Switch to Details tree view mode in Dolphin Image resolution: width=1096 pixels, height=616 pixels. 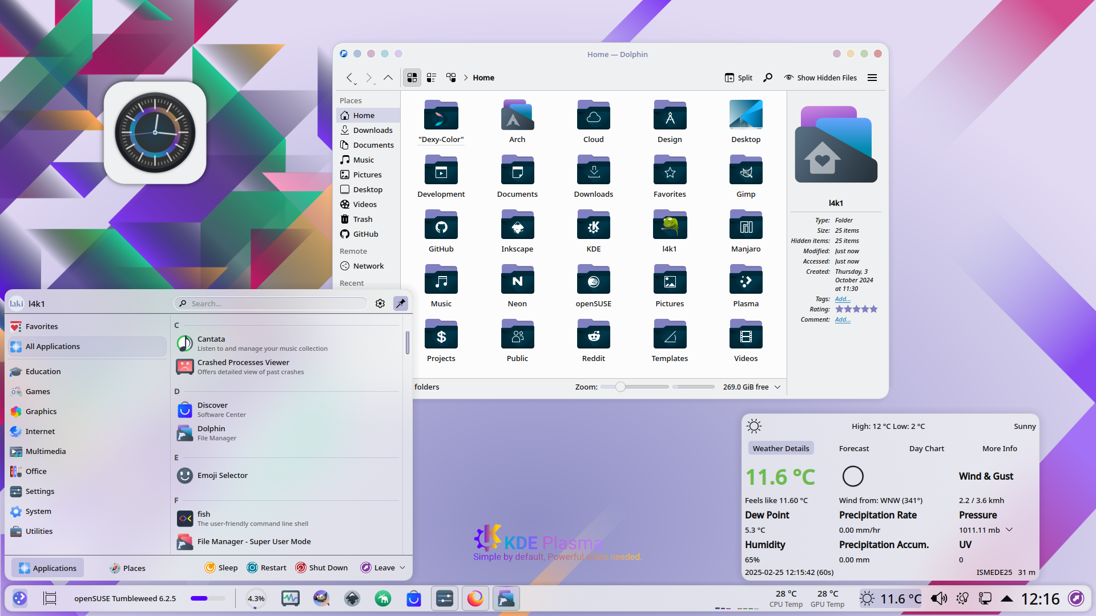tap(451, 78)
